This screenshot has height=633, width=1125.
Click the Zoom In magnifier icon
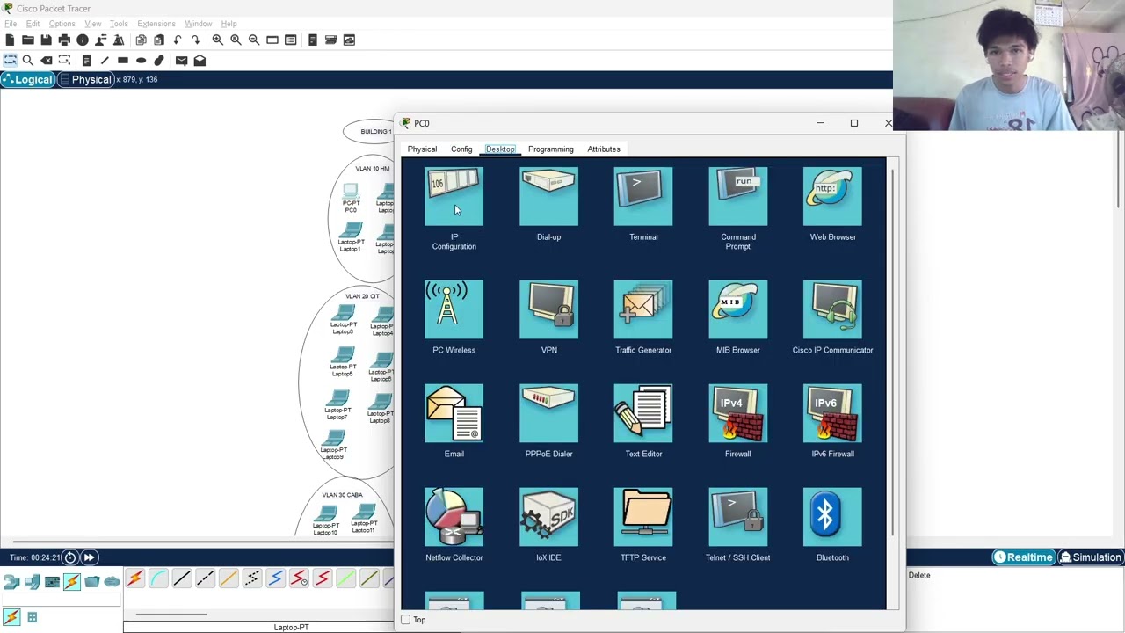pyautogui.click(x=217, y=40)
